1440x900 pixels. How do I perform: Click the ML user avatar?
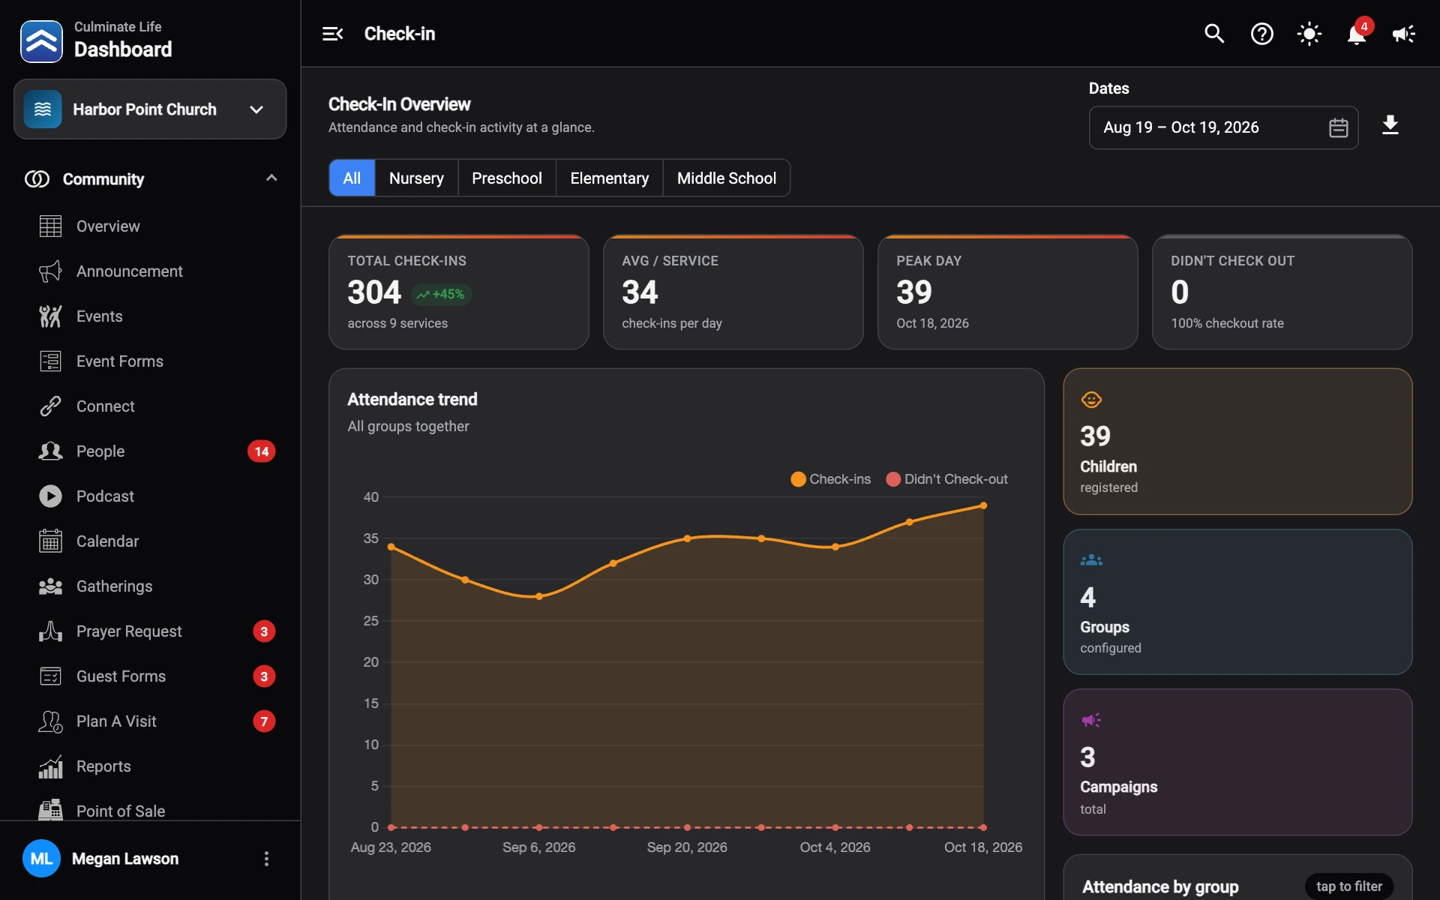click(x=41, y=859)
